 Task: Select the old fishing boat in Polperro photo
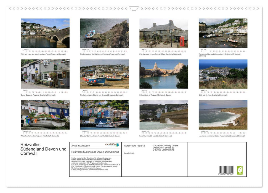[x=45, y=114]
